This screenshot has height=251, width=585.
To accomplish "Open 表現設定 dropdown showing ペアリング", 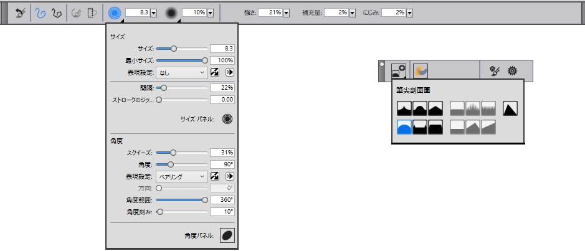I will [x=182, y=176].
